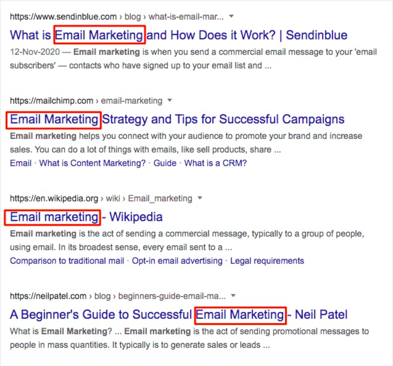
Task: Click the 'Email' sitelink under Mailchimp
Action: coord(21,163)
